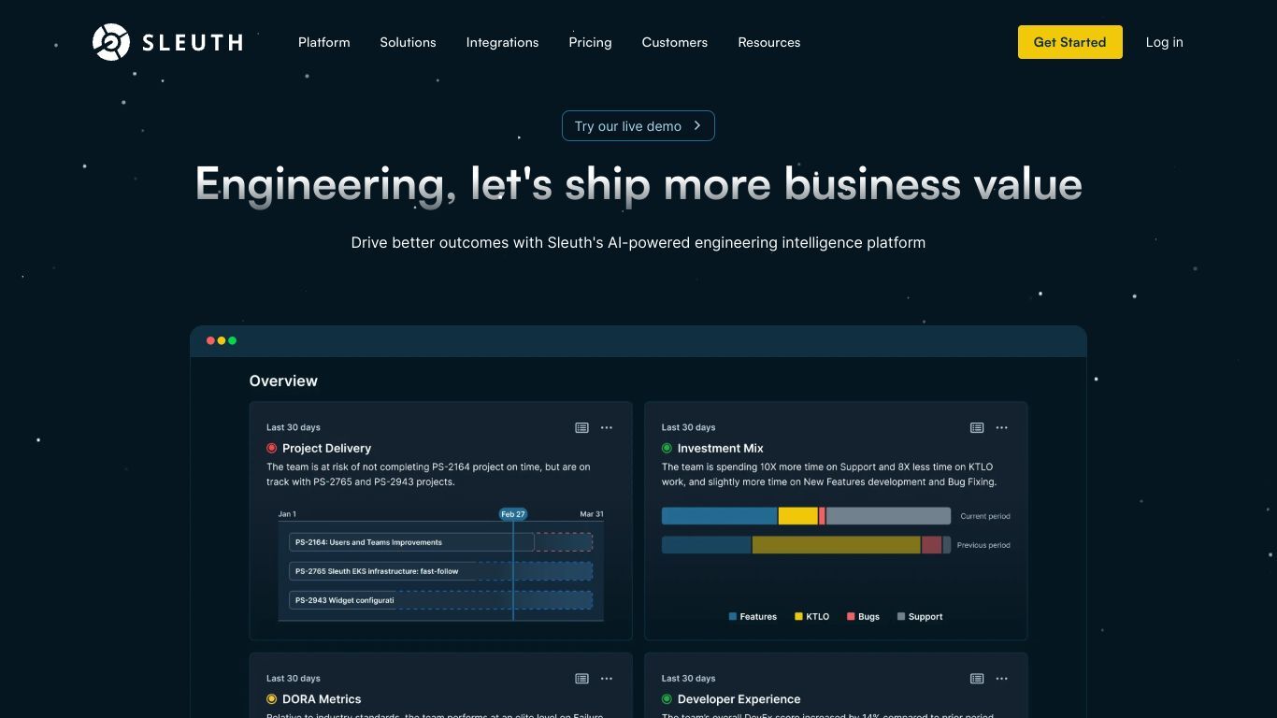Select the PS-2765 Sleuth EKS infrastructure bar
Viewport: 1277px width, 718px height.
point(440,571)
